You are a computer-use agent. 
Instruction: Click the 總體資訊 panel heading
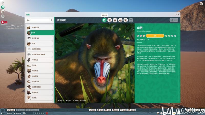click(61, 20)
